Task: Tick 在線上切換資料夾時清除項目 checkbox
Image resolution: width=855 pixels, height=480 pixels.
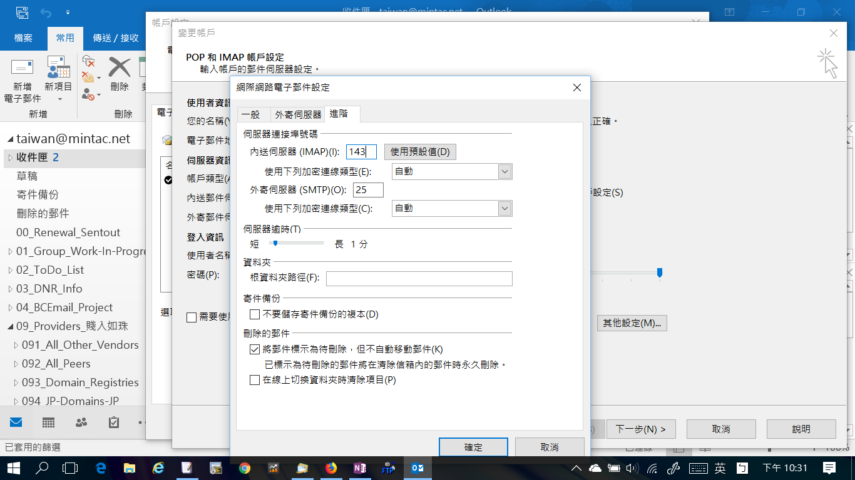Action: pos(255,380)
